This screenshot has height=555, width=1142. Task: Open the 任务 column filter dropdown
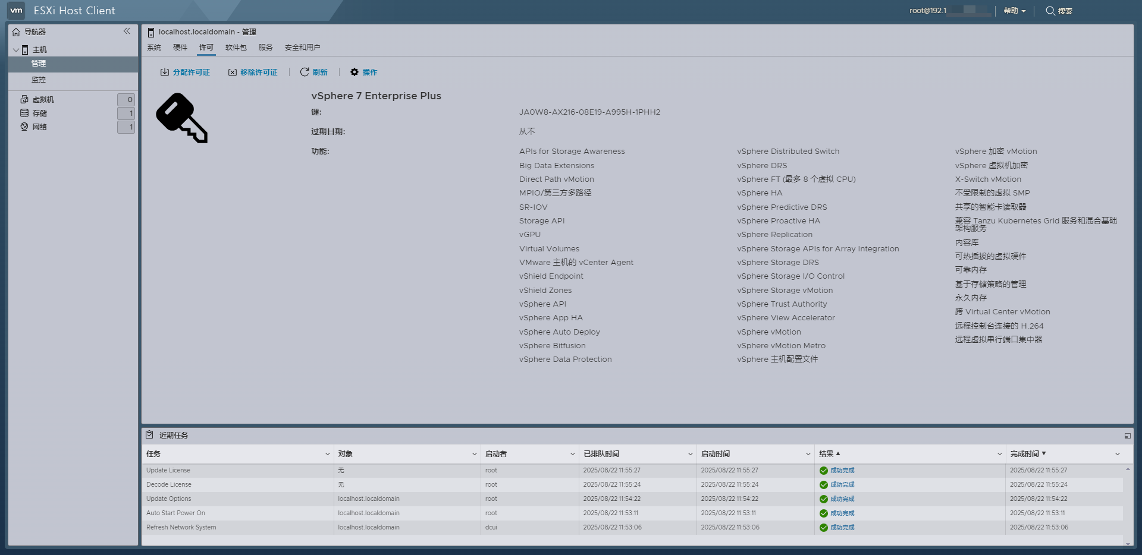point(327,453)
